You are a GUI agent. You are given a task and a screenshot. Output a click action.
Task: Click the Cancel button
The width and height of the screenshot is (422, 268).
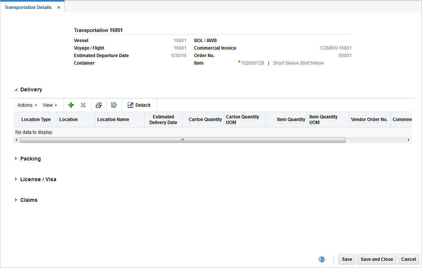[x=408, y=259]
